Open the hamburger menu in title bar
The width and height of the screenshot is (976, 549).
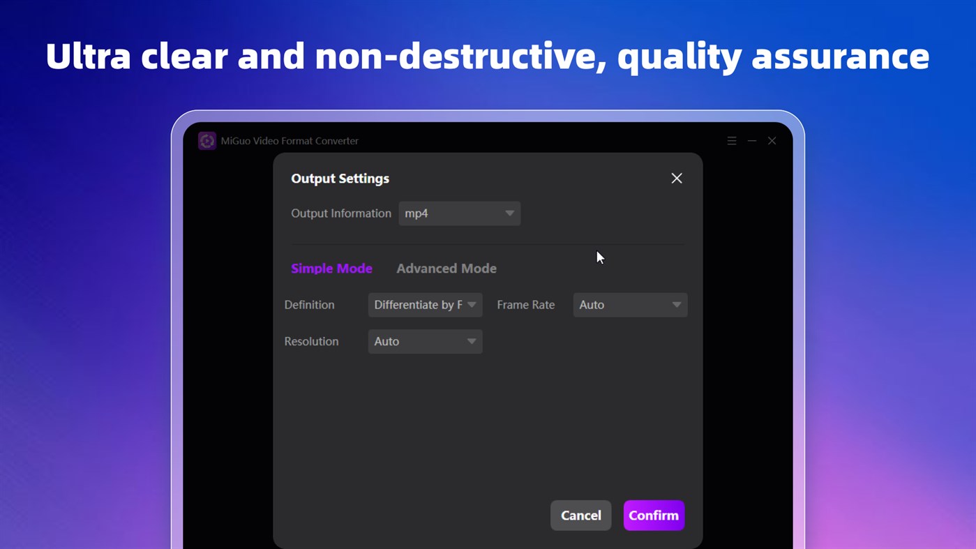pyautogui.click(x=731, y=140)
